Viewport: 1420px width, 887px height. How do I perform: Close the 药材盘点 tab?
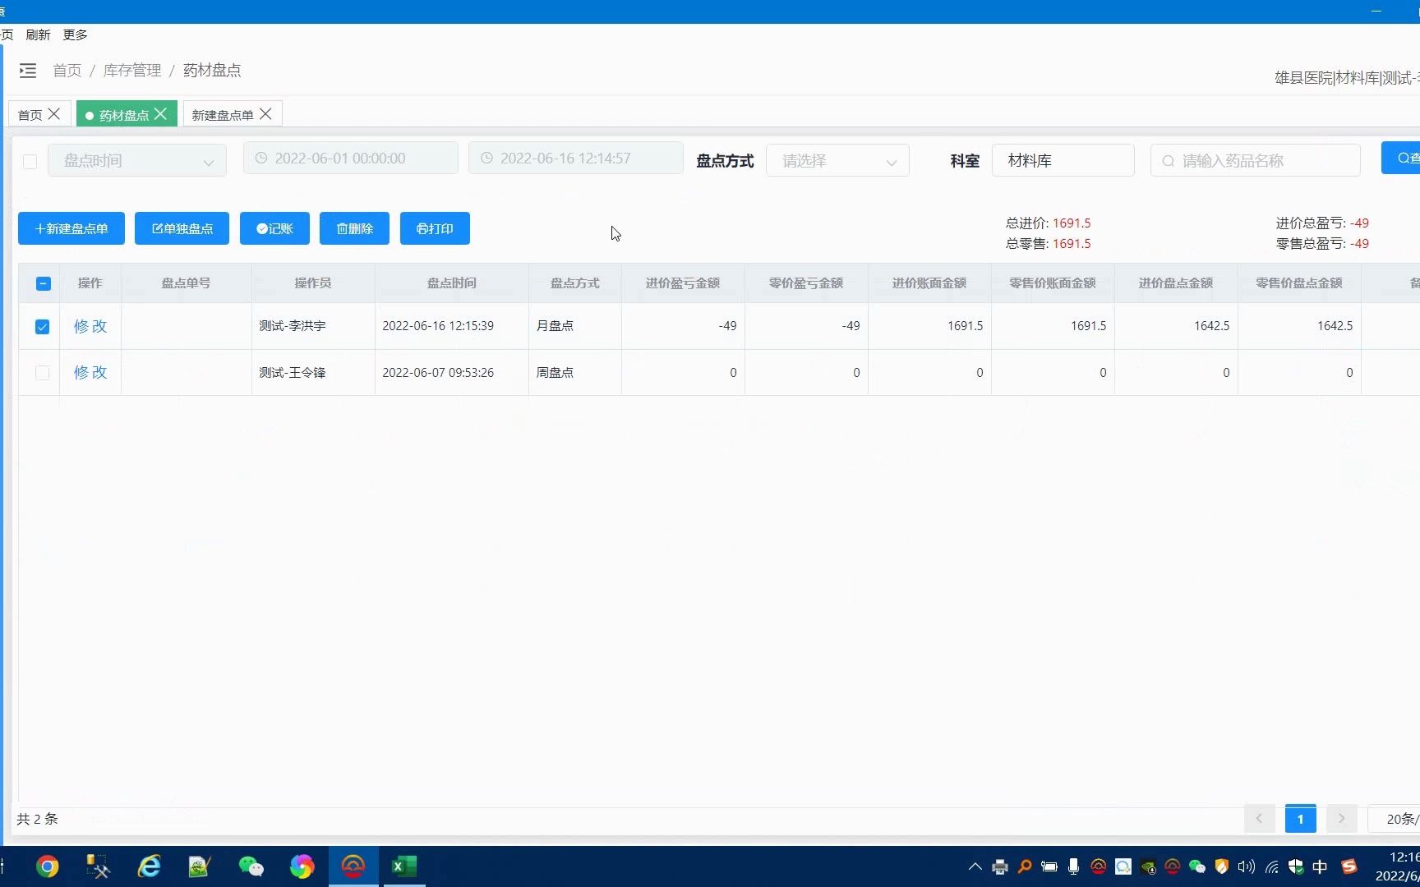pyautogui.click(x=160, y=114)
